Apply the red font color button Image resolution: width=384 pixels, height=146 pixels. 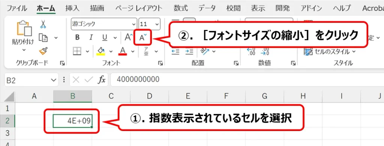(x=123, y=51)
